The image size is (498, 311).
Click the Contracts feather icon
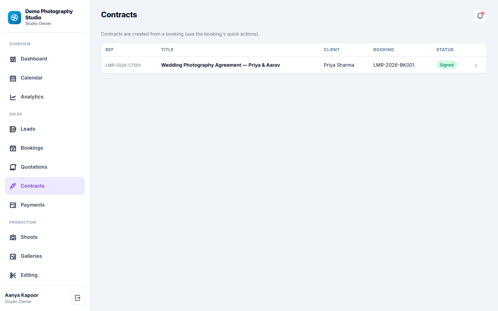13,186
